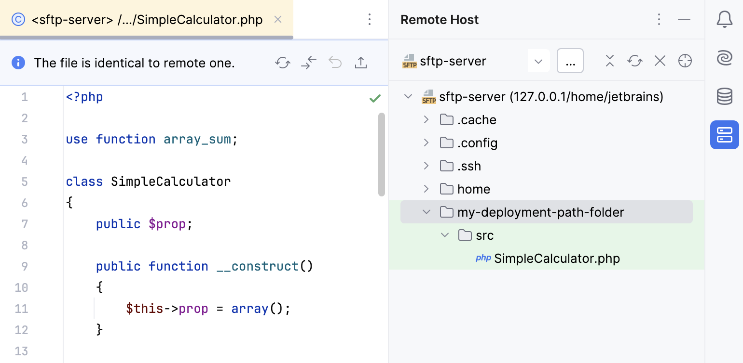The image size is (743, 363).
Task: Toggle the Remote Host tool window
Action: click(724, 135)
